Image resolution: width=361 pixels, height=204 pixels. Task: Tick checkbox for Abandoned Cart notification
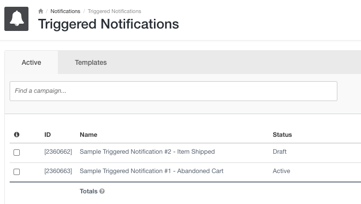click(17, 172)
